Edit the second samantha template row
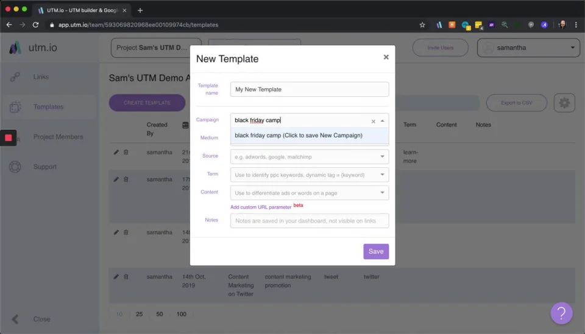 tap(116, 179)
